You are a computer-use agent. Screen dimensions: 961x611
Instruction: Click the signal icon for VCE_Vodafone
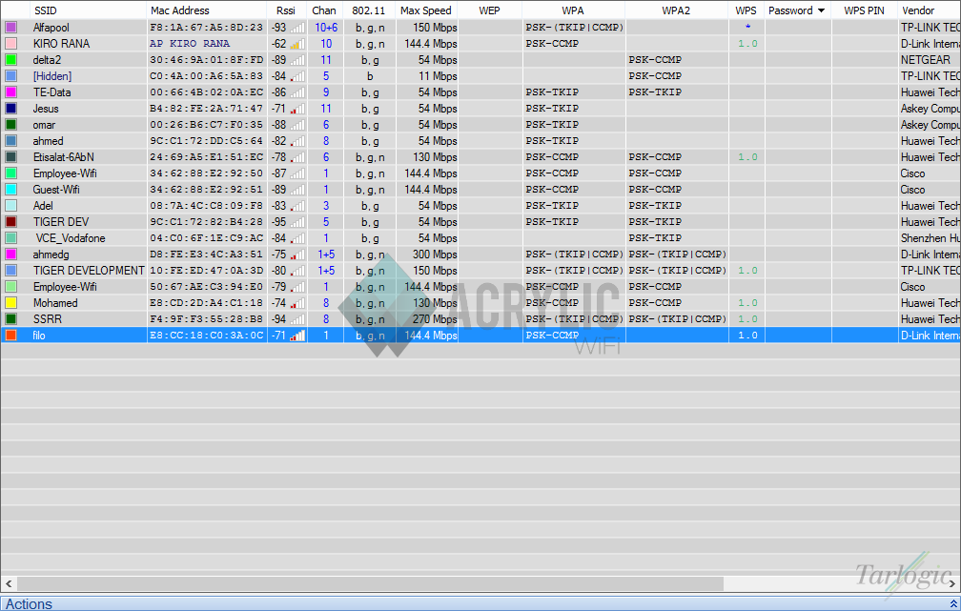(297, 237)
